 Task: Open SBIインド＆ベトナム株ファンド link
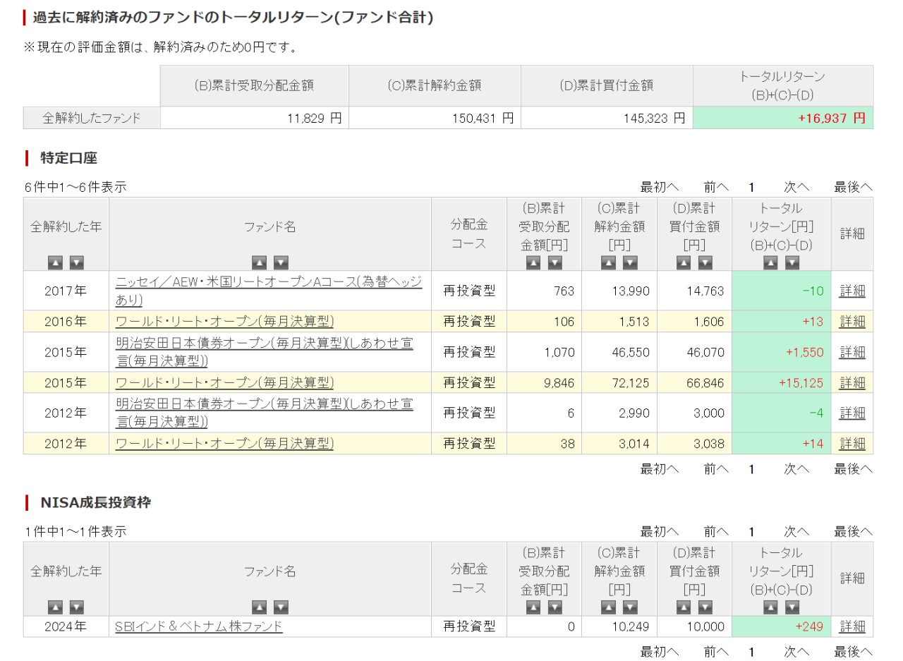198,626
